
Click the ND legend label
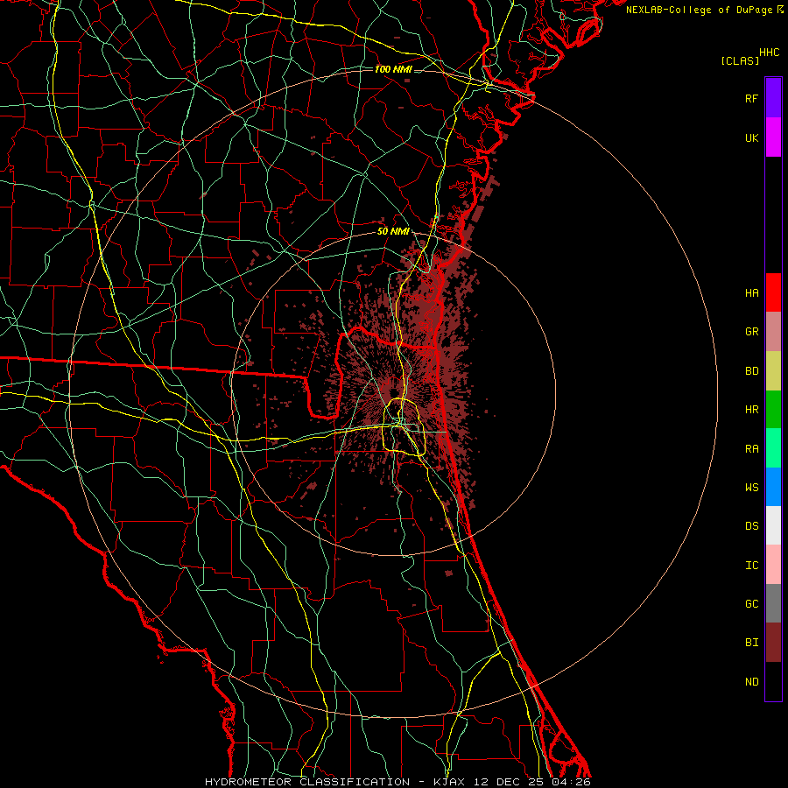click(751, 682)
